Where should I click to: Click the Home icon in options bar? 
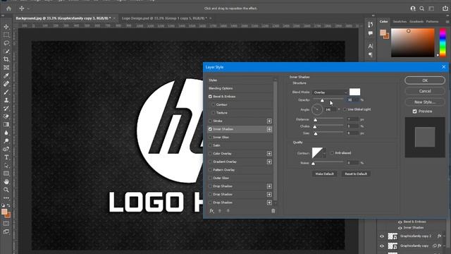[8, 8]
